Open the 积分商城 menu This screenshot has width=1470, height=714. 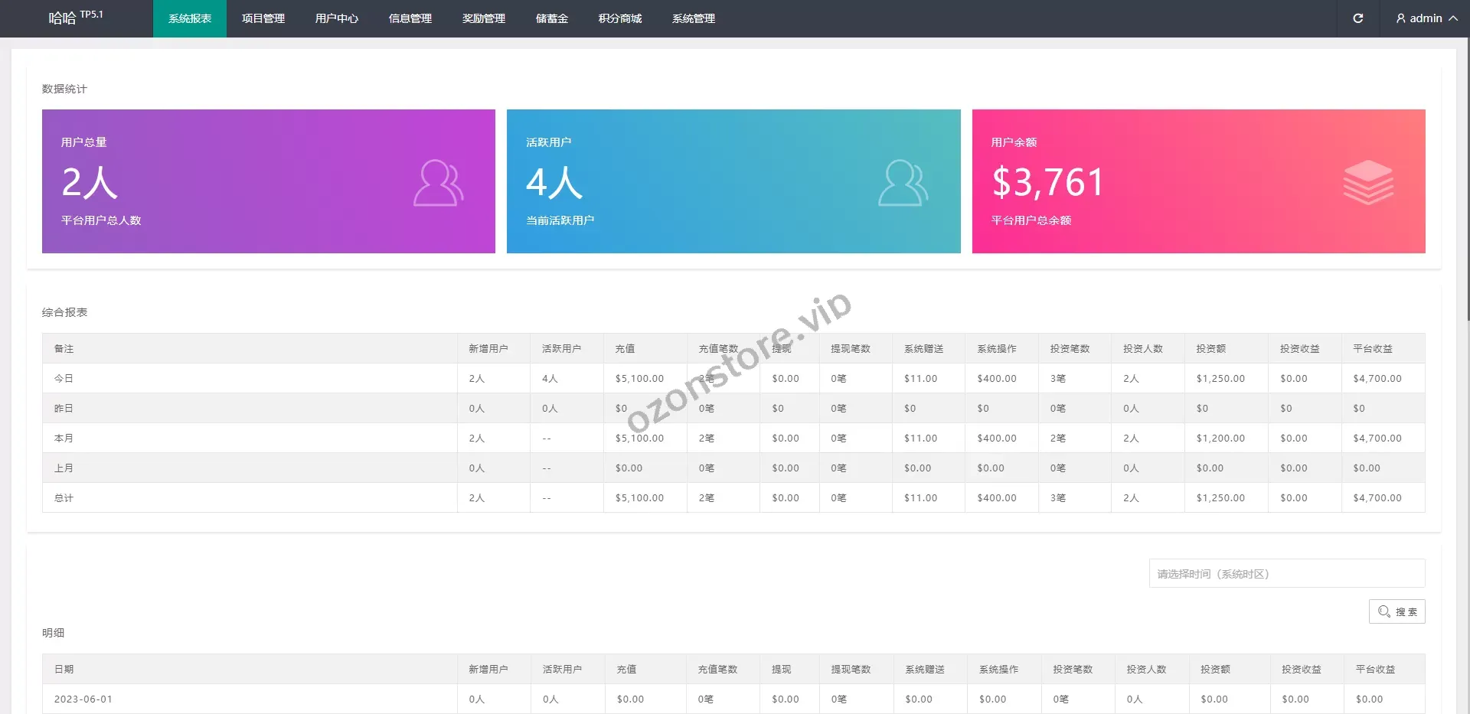pos(619,18)
